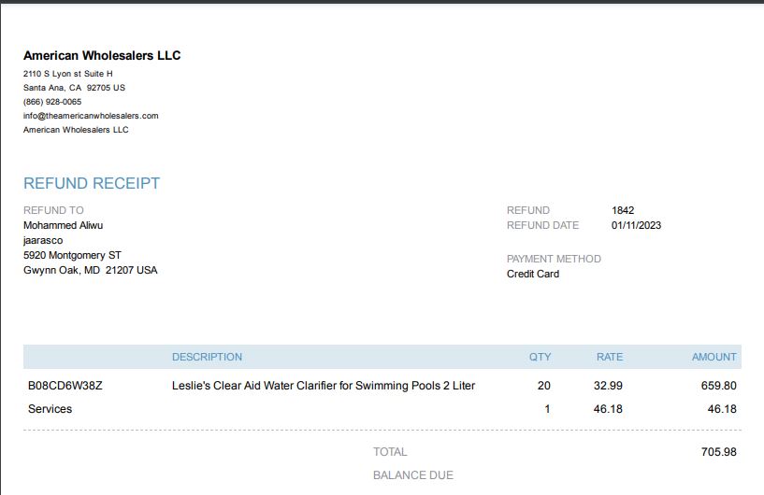Click refund number 1842
This screenshot has height=495, width=764.
[x=623, y=210]
